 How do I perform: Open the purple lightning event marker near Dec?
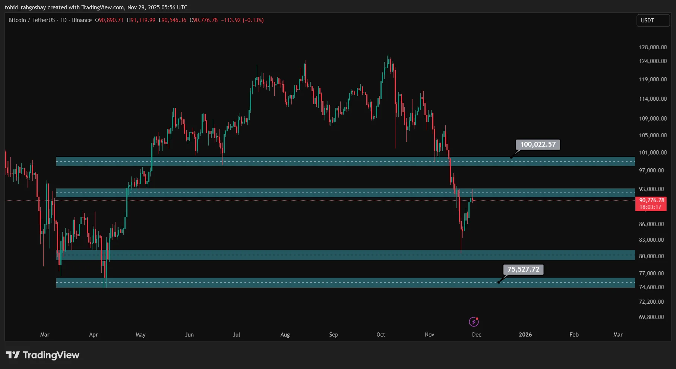click(x=474, y=322)
